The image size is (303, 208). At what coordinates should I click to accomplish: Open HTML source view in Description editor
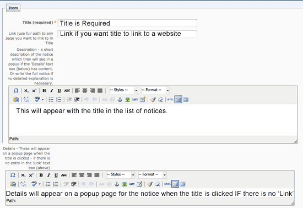(x=170, y=100)
